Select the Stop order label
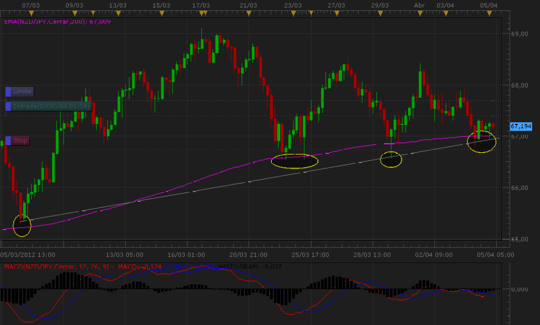Viewport: 540px width, 325px height. [x=20, y=140]
